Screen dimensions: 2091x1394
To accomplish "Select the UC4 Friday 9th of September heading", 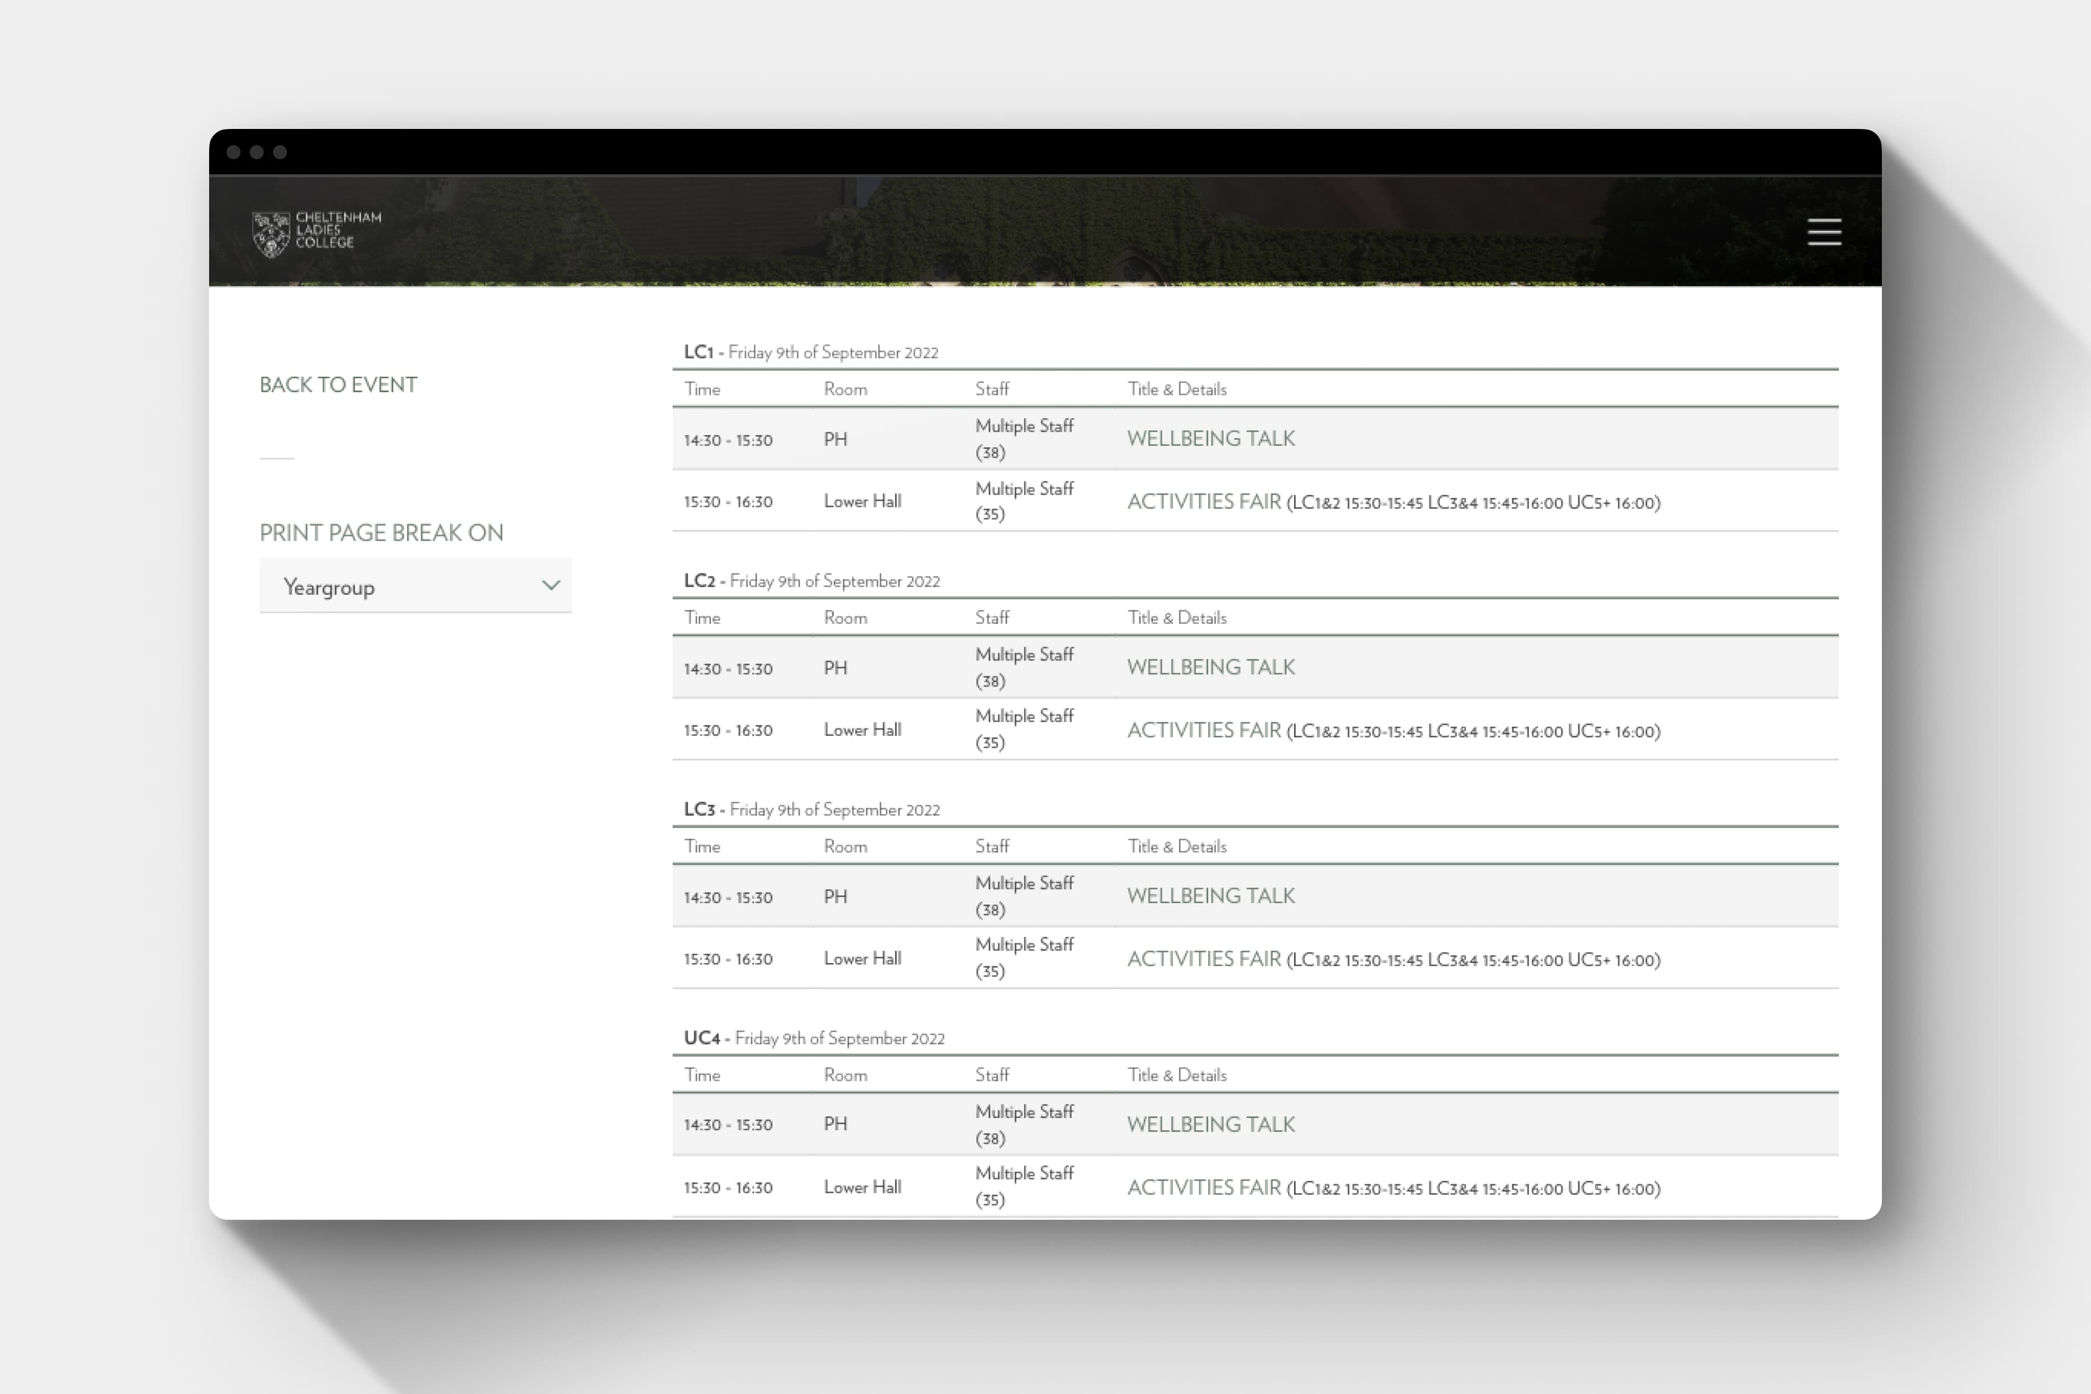I will click(x=814, y=1037).
